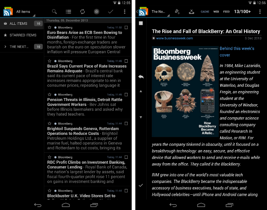
Task: Go to previous article with up arrow
Action: click(x=141, y=91)
